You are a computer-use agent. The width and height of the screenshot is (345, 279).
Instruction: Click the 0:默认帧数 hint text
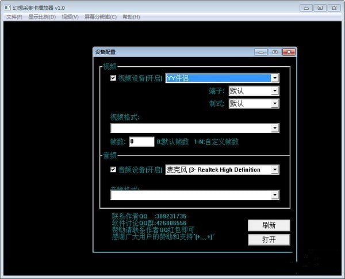[x=172, y=142]
